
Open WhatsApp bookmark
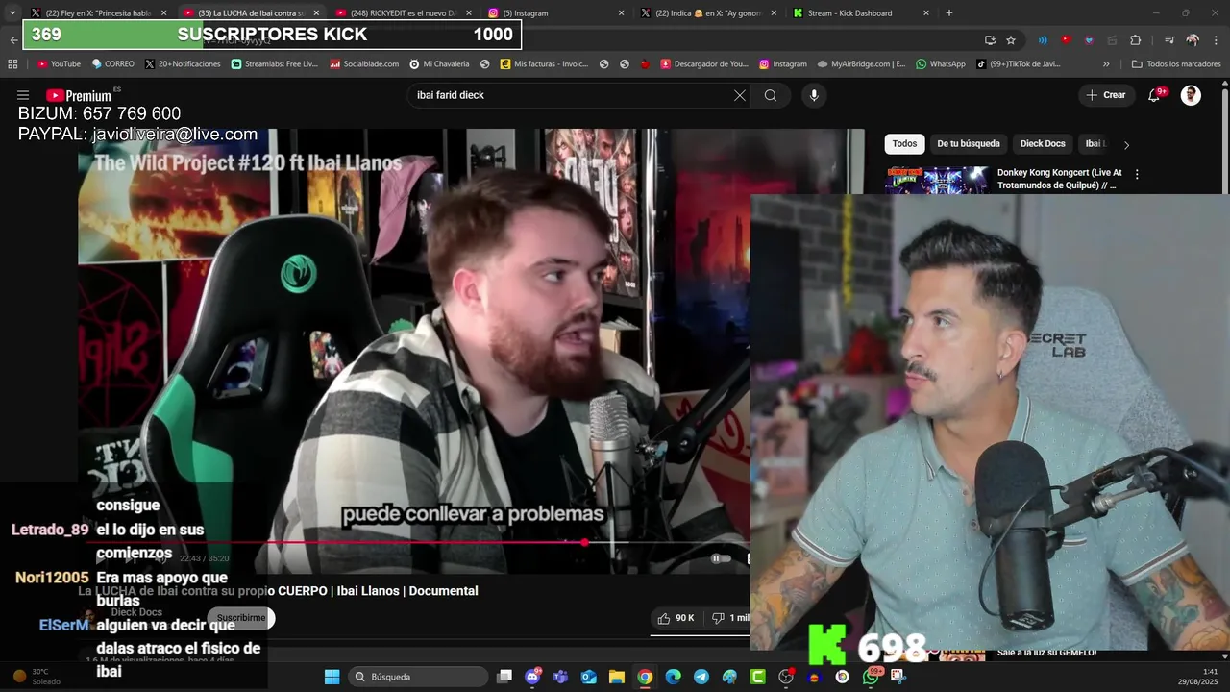[x=940, y=64]
